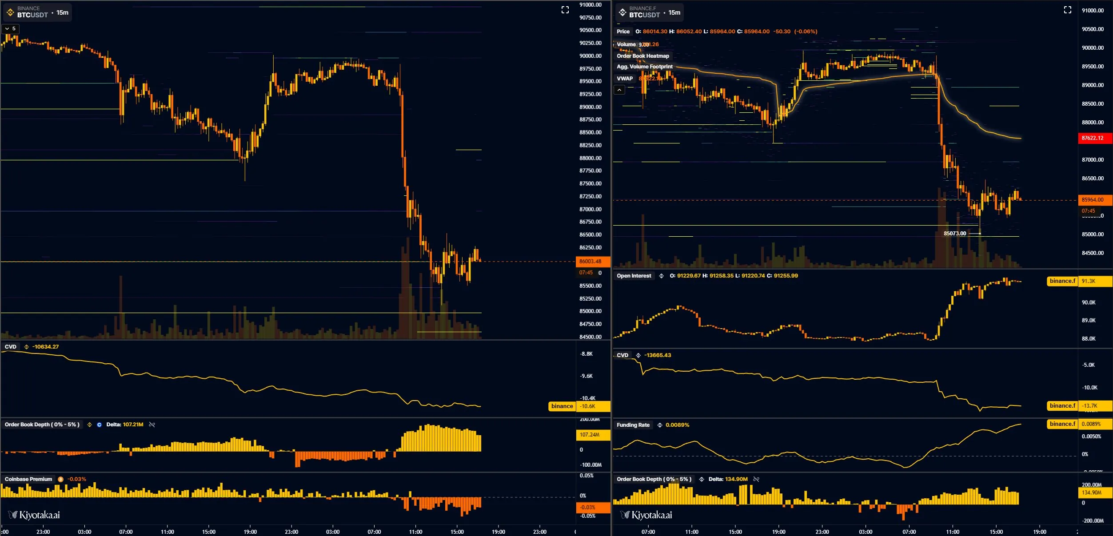Select the VWAP indicator label
1113x536 pixels.
tap(624, 79)
